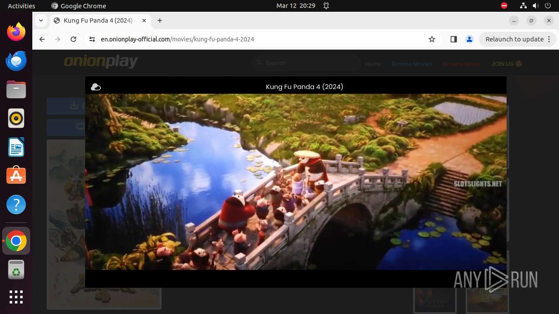559x314 pixels.
Task: Open the Files manager in dock
Action: (16, 89)
